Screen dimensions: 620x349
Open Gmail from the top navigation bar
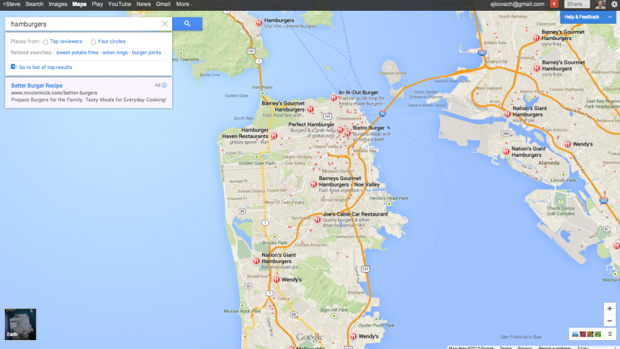(163, 4)
